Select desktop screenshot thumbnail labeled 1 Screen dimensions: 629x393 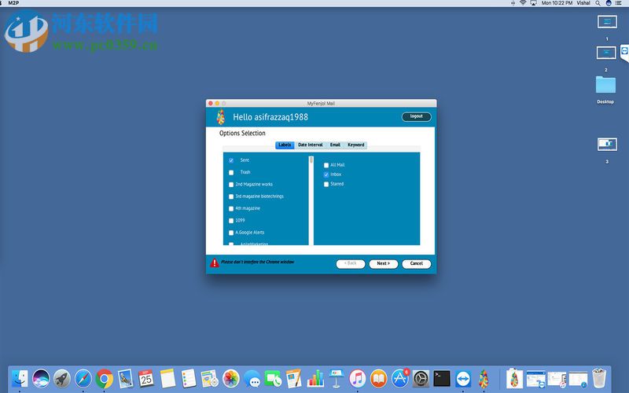(607, 22)
